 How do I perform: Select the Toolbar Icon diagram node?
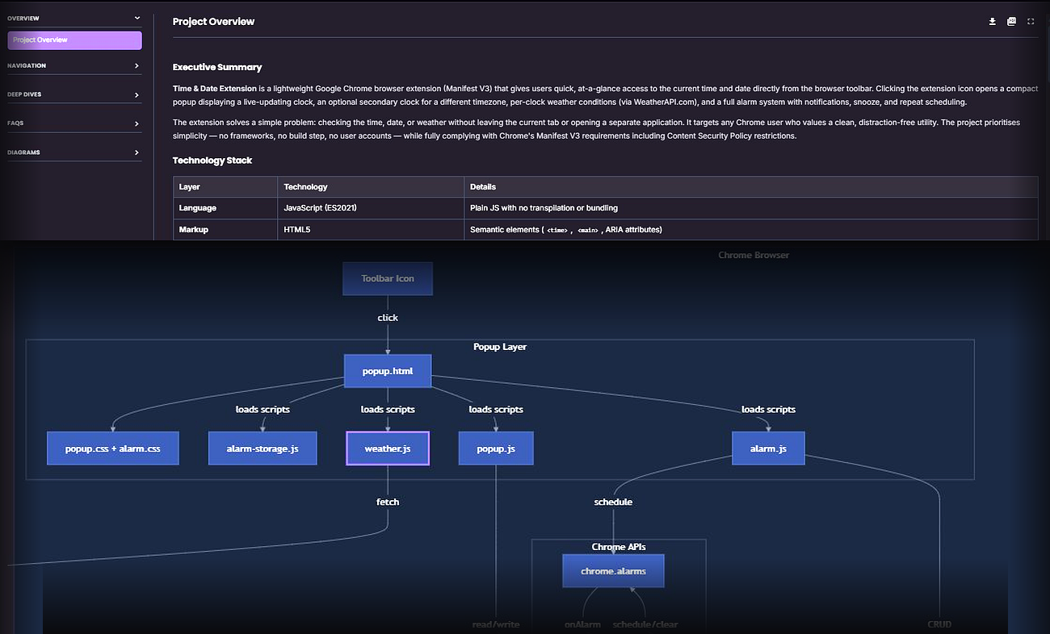[x=388, y=278]
